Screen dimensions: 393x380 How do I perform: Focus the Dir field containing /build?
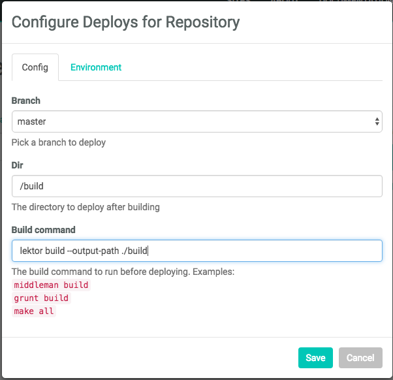196,186
